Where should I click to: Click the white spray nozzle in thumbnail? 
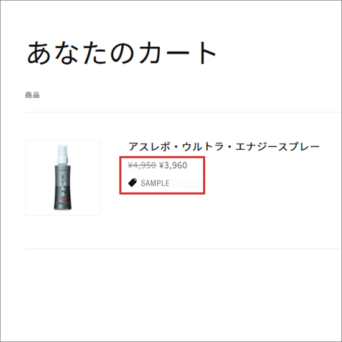(63, 154)
